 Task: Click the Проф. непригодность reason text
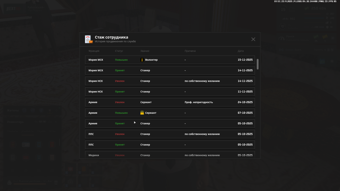[199, 102]
